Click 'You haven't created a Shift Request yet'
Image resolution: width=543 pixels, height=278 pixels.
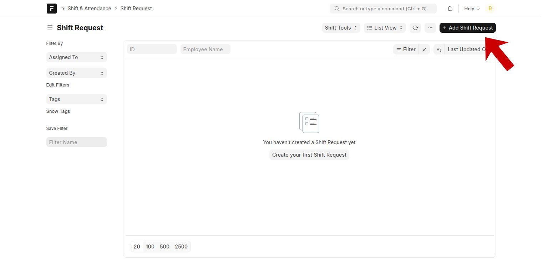pyautogui.click(x=309, y=142)
